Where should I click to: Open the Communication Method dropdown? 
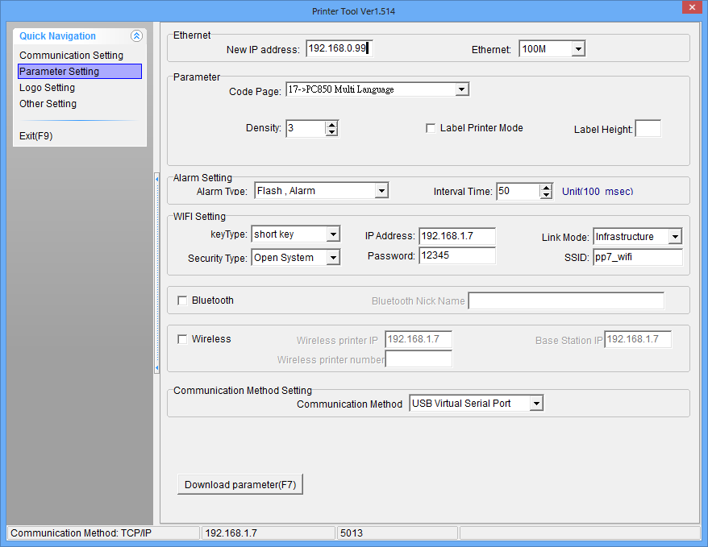point(536,404)
